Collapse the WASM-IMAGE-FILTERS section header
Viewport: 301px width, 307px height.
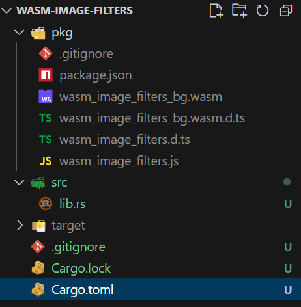click(7, 10)
